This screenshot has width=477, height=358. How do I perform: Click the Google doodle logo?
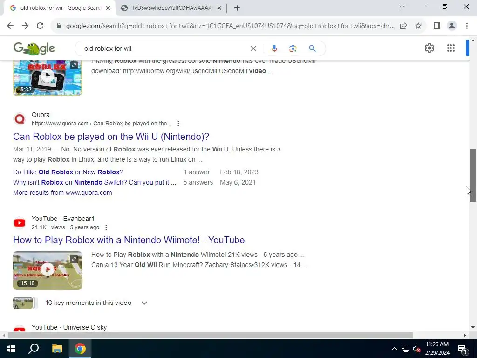click(34, 48)
